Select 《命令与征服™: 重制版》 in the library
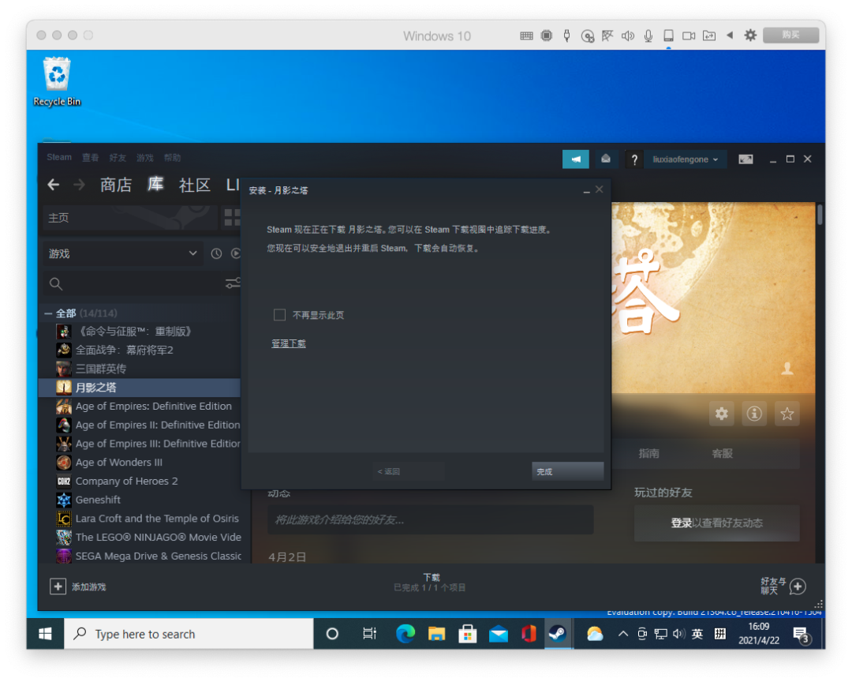This screenshot has height=682, width=852. click(x=141, y=332)
